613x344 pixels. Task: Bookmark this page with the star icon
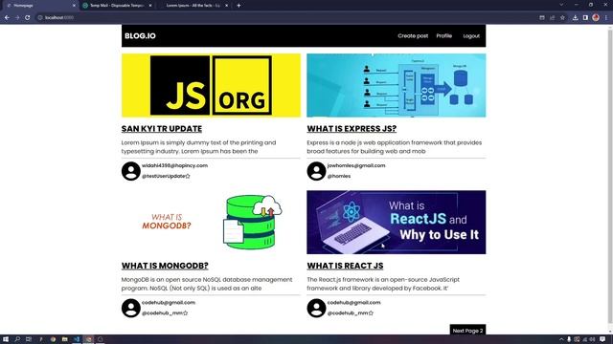(x=562, y=17)
